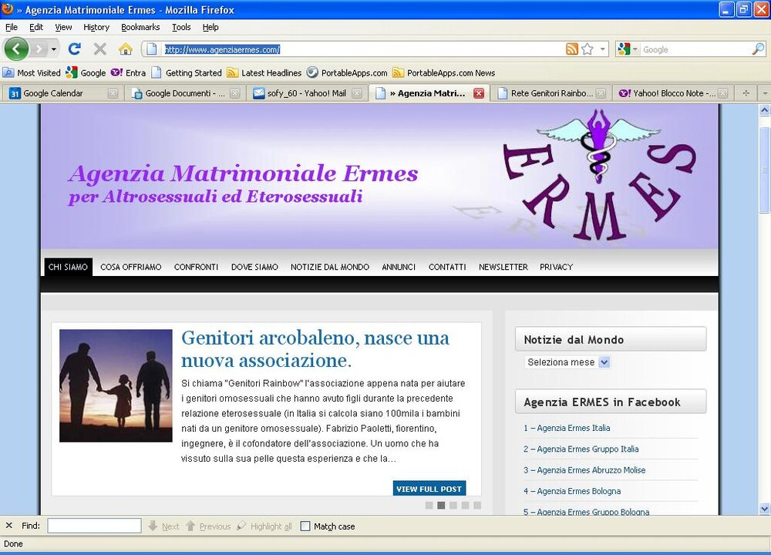Open the ANNUNCI page
Viewport: 771px width, 555px height.
tap(399, 267)
